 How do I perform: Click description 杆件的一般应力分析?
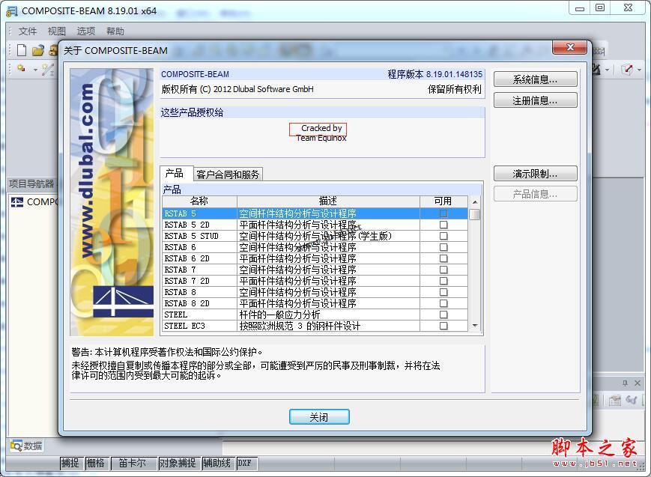[x=280, y=315]
